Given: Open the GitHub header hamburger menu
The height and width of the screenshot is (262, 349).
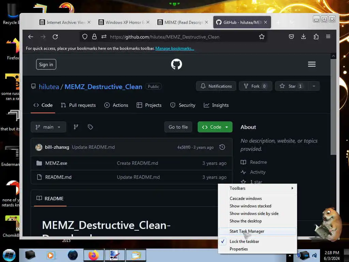Looking at the screenshot, I should click(x=312, y=64).
